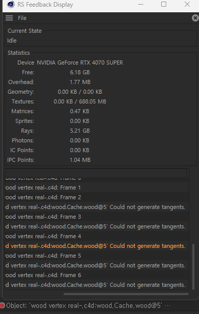The image size is (199, 314).
Task: Click the vertical scrollbar of the log list
Action: pyautogui.click(x=193, y=267)
